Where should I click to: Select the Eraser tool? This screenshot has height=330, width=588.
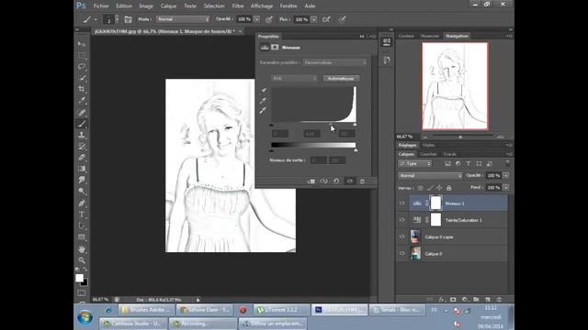(82, 157)
